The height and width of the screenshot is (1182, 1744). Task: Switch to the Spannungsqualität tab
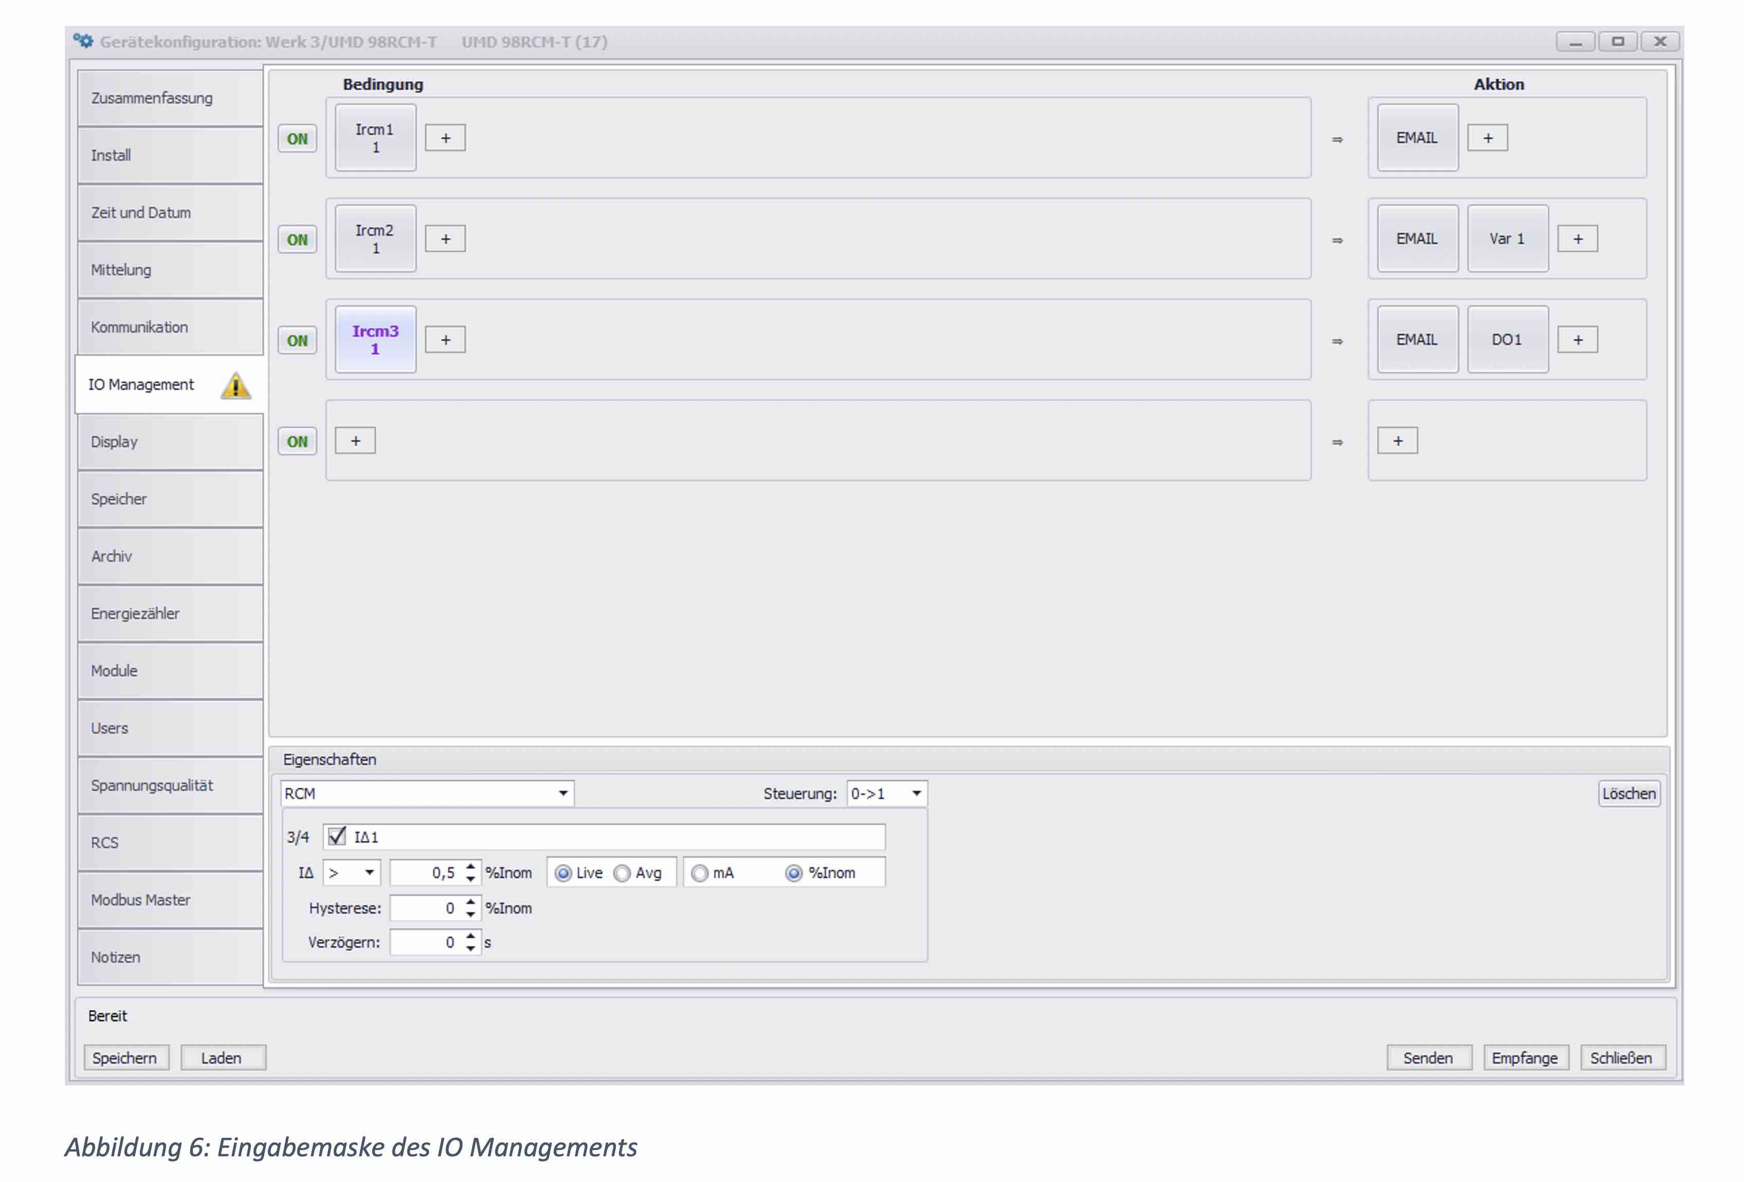(x=170, y=785)
